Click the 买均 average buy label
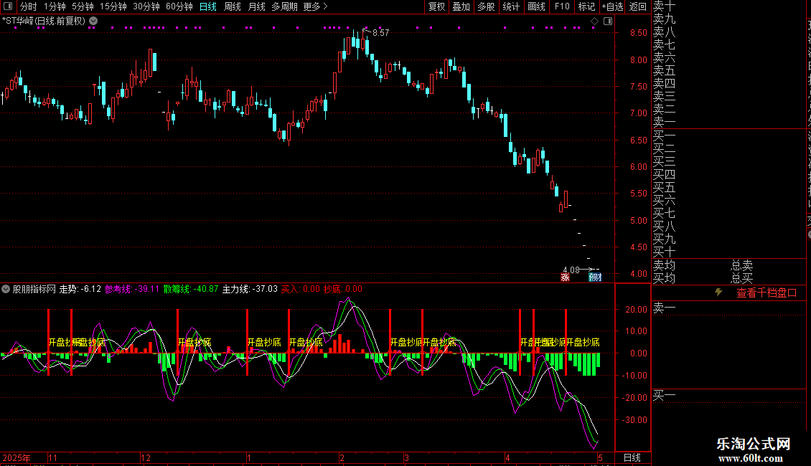The image size is (811, 466). (x=664, y=278)
